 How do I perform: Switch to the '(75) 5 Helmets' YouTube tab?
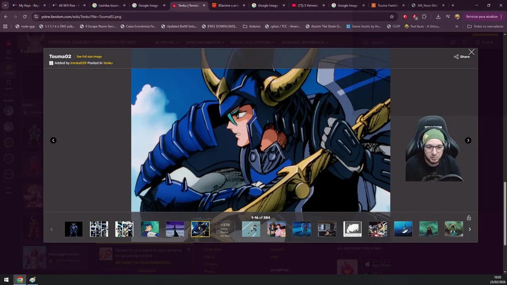coord(308,6)
